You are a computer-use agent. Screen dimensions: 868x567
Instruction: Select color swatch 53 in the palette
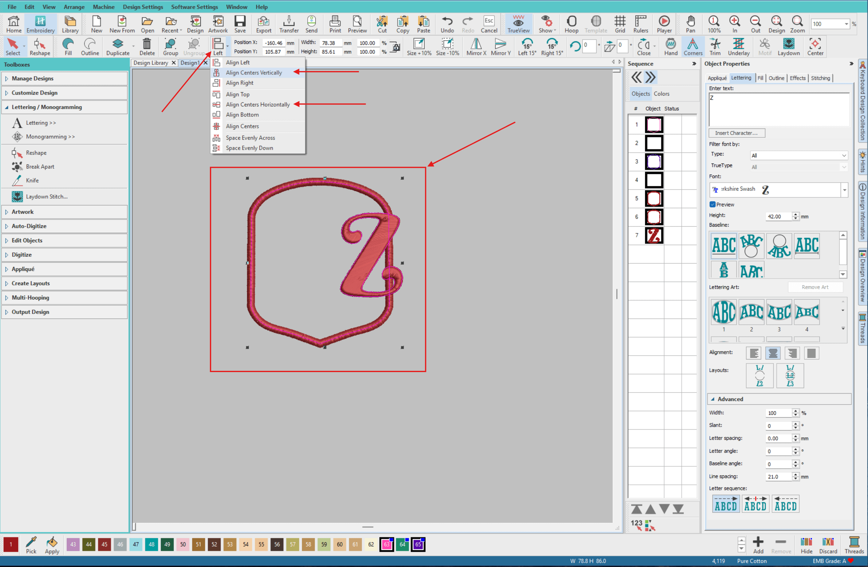230,544
